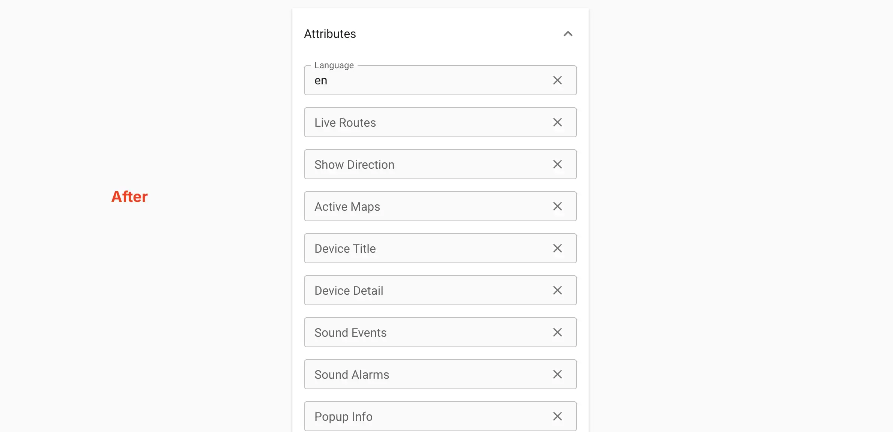Viewport: 893px width, 432px height.
Task: Click the Attributes section heading
Action: click(x=330, y=34)
